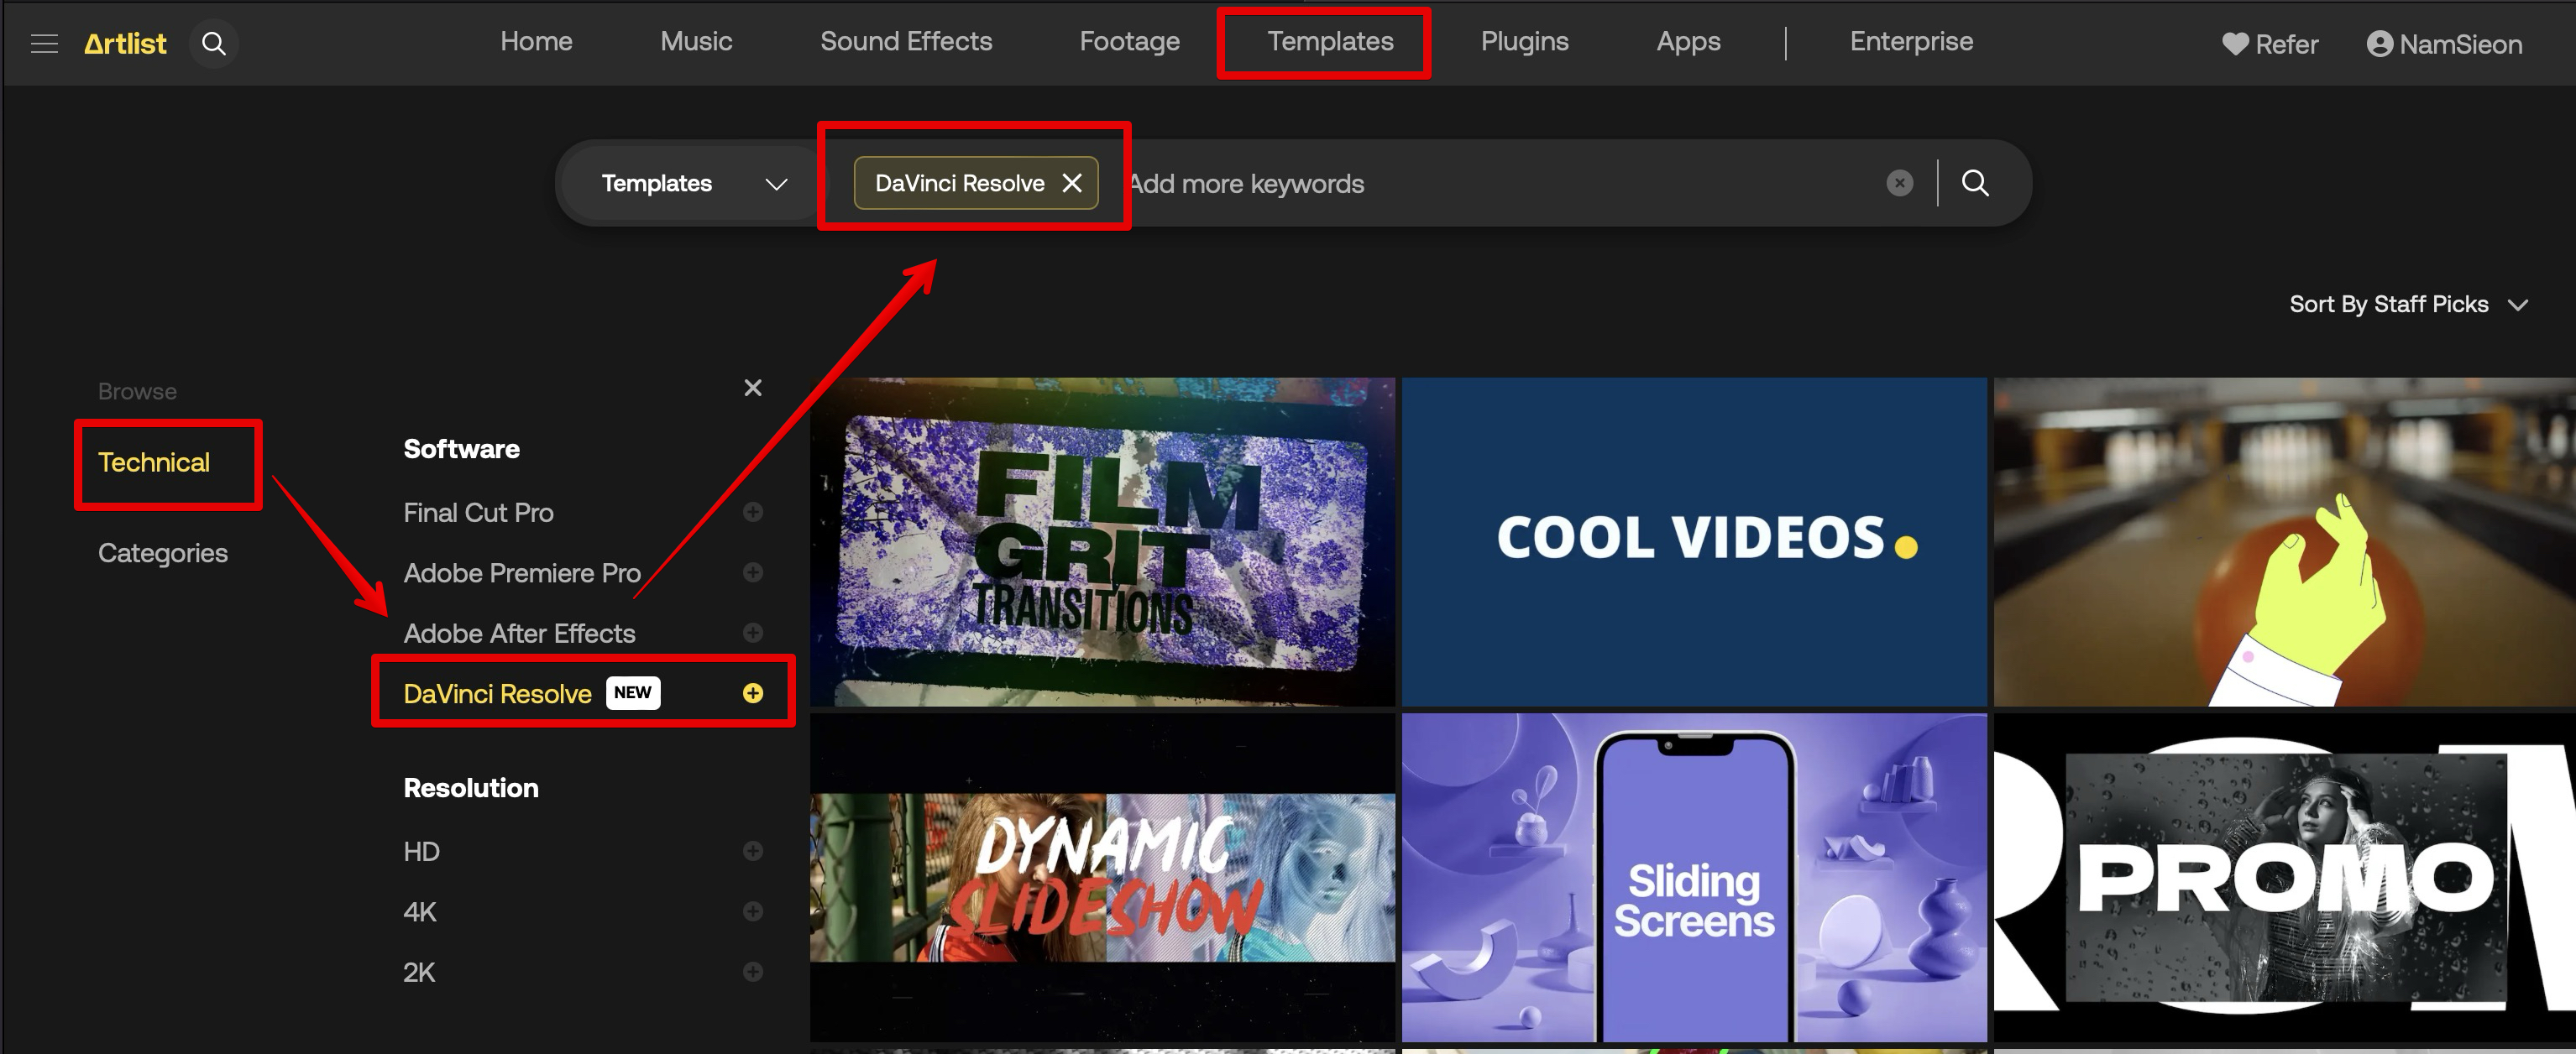Click the Refer heart icon
2576x1054 pixels.
[x=2234, y=44]
